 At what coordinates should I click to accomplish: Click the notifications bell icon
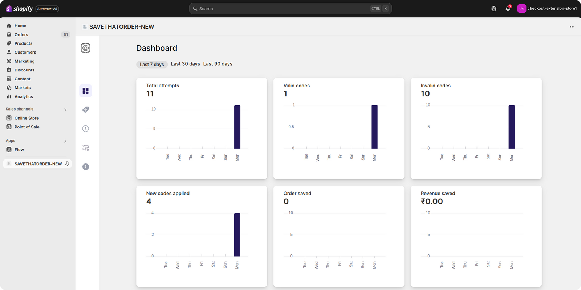508,8
